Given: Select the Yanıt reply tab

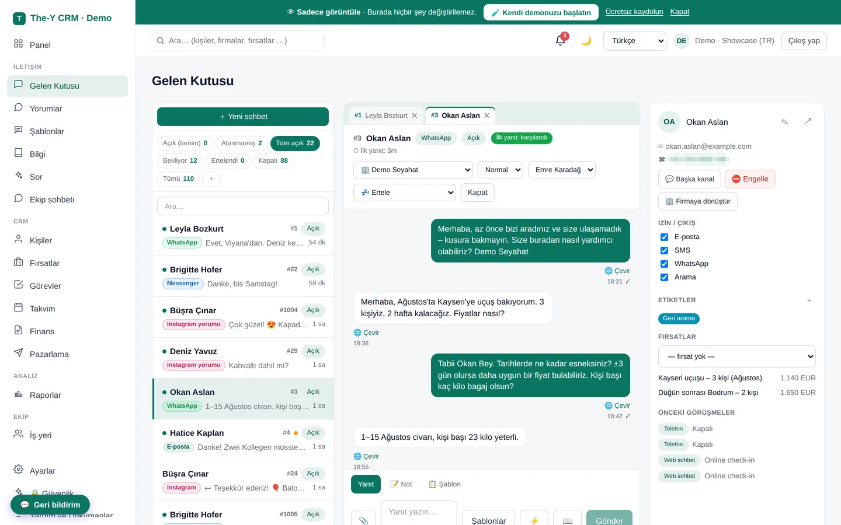Looking at the screenshot, I should click(x=366, y=484).
